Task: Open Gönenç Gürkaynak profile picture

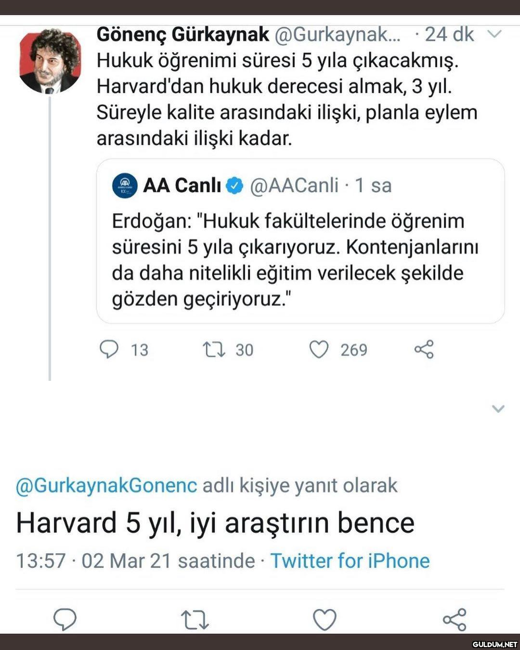Action: (x=50, y=61)
